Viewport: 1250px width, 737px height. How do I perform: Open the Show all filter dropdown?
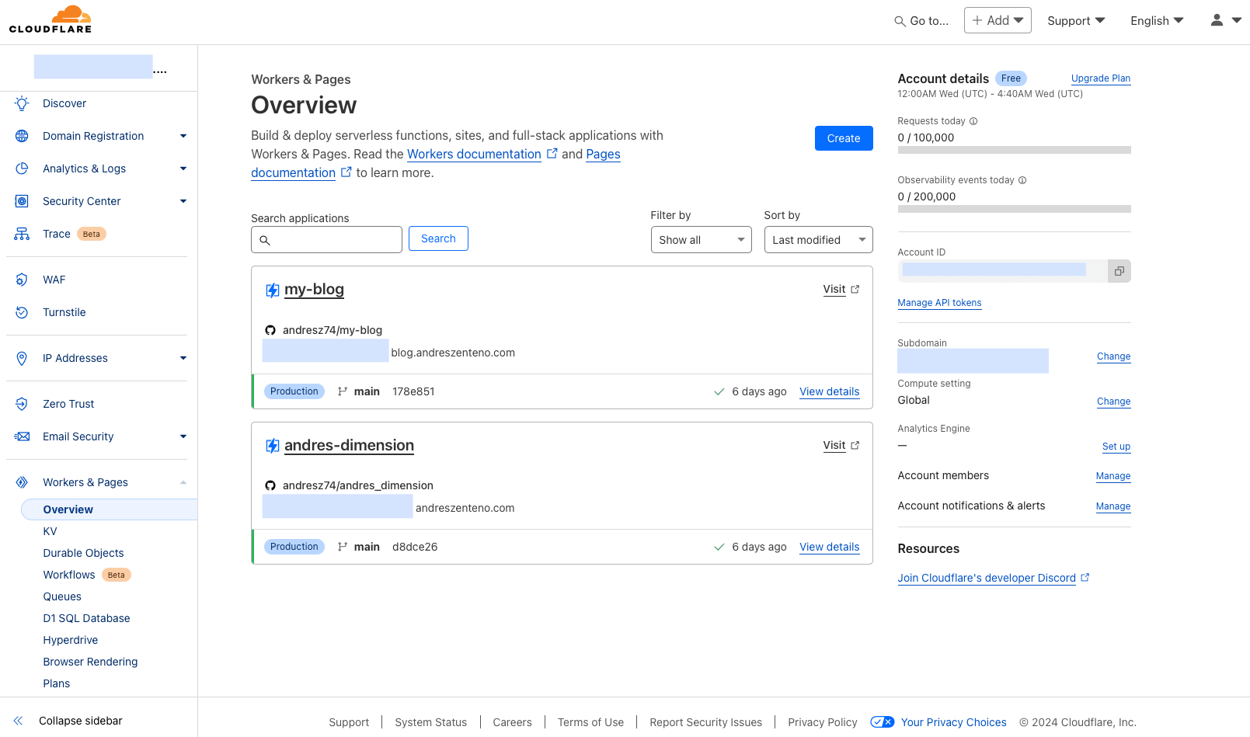[700, 239]
